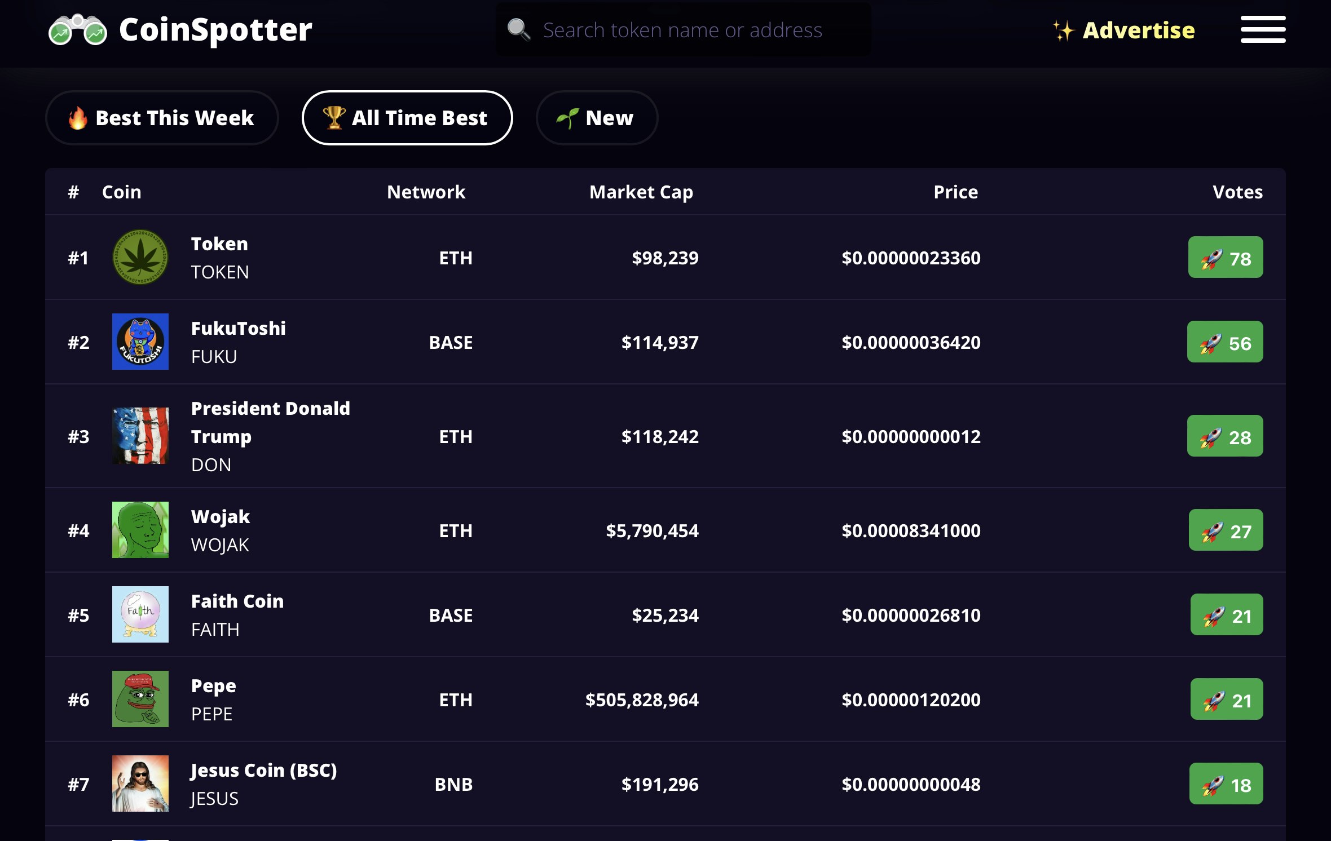
Task: Open the Faith Coin name
Action: tap(237, 601)
